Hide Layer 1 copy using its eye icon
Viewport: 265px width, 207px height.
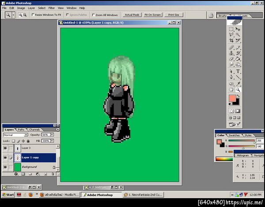click(5, 158)
